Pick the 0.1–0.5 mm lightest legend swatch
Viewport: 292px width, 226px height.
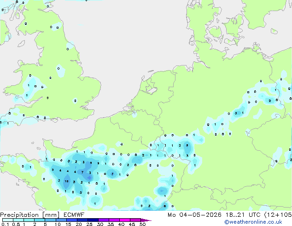coord(8,220)
